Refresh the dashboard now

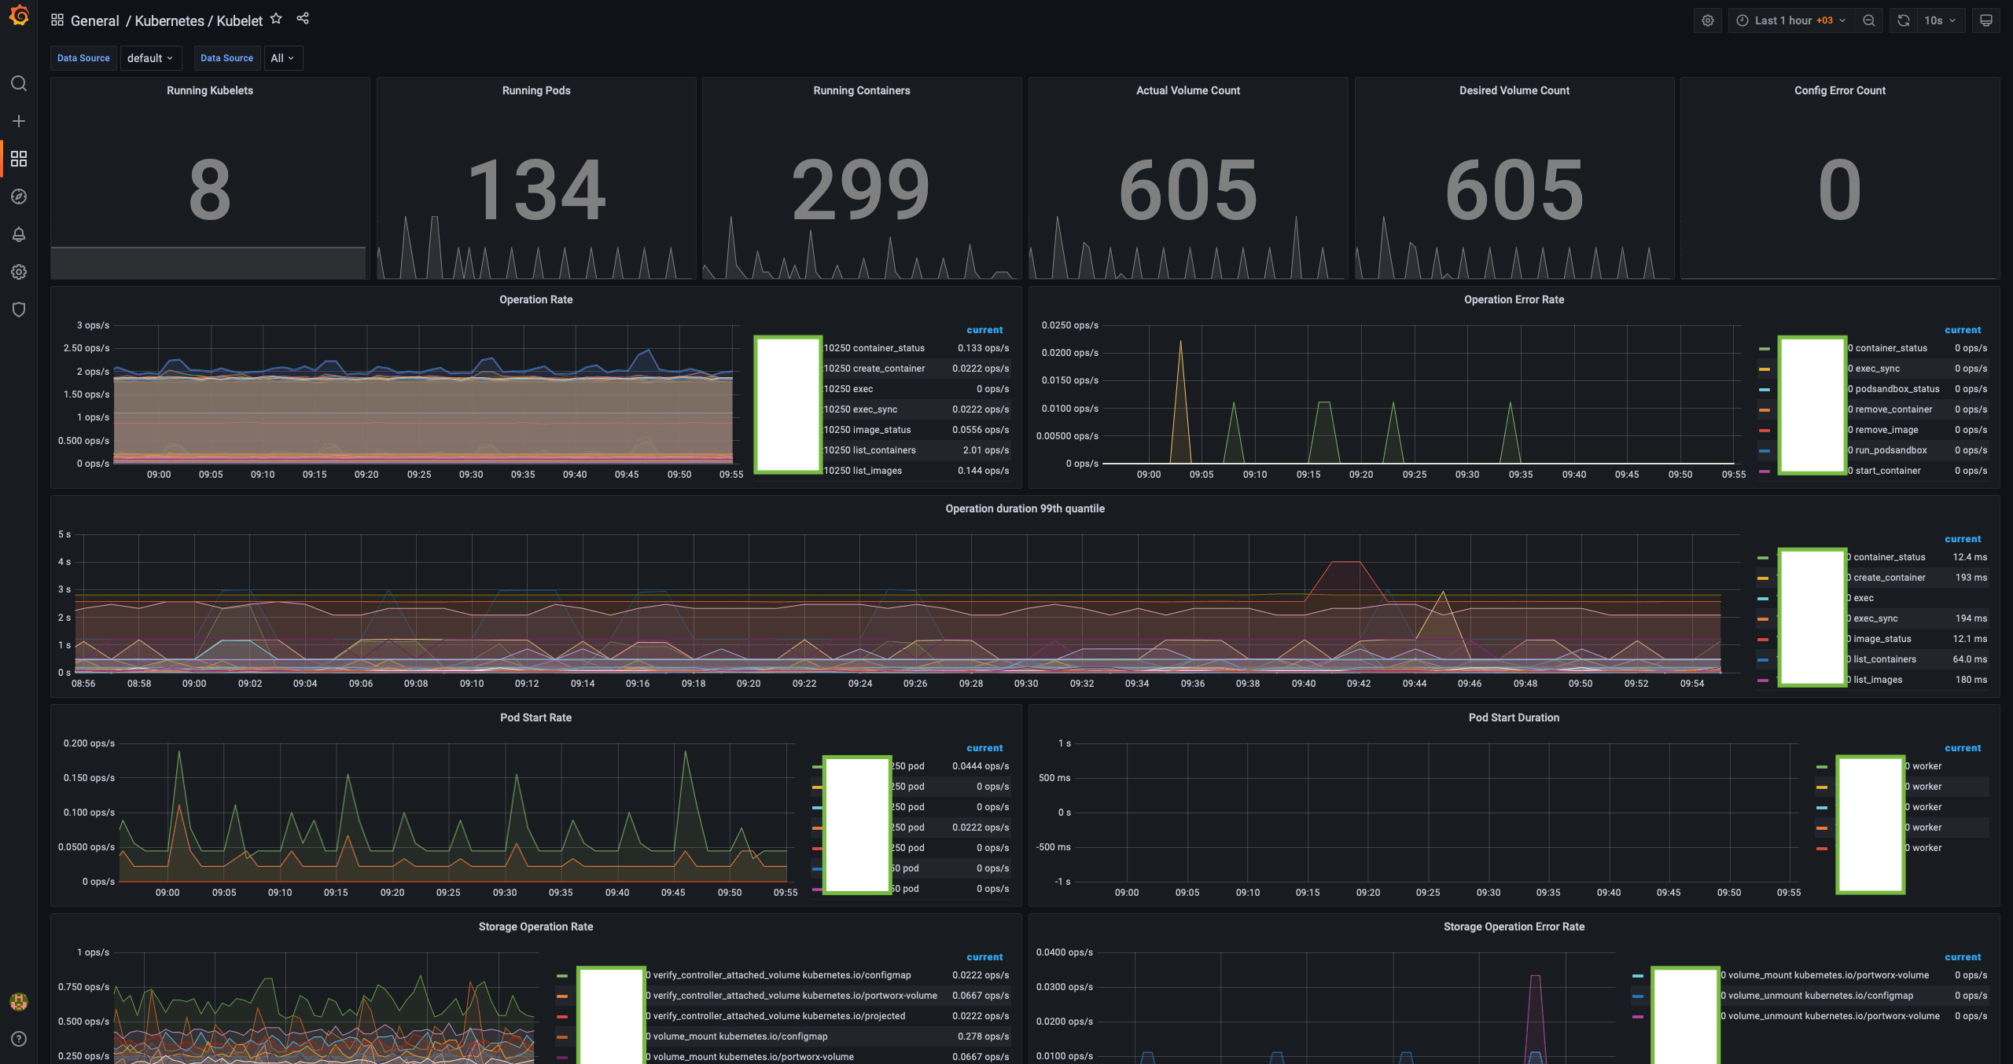click(x=1904, y=20)
